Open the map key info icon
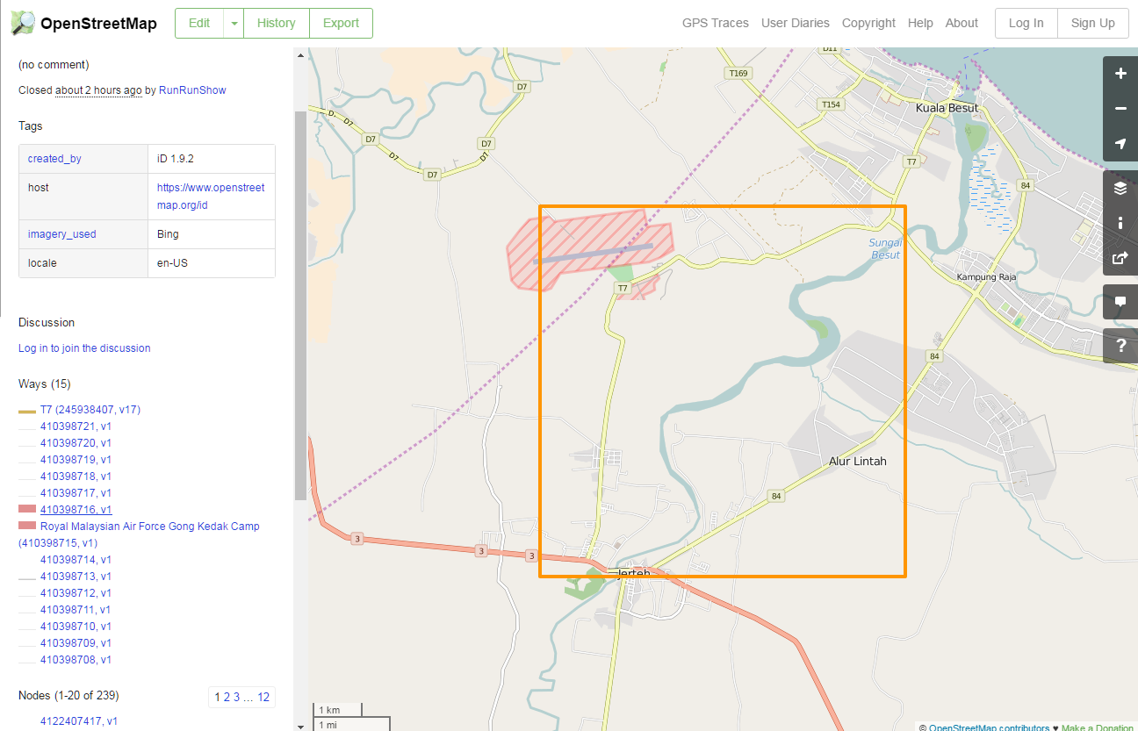 pos(1120,223)
